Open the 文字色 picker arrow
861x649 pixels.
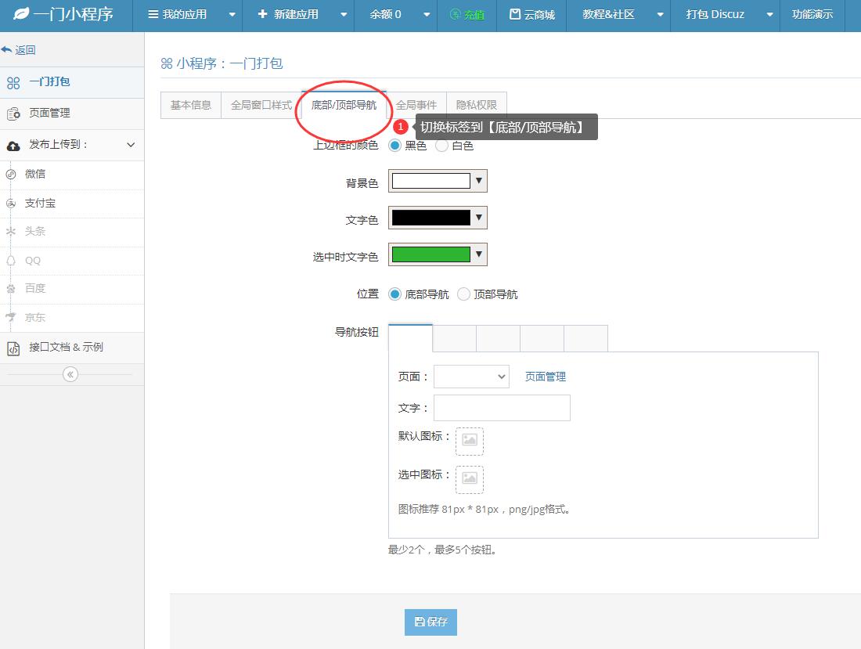click(x=479, y=218)
